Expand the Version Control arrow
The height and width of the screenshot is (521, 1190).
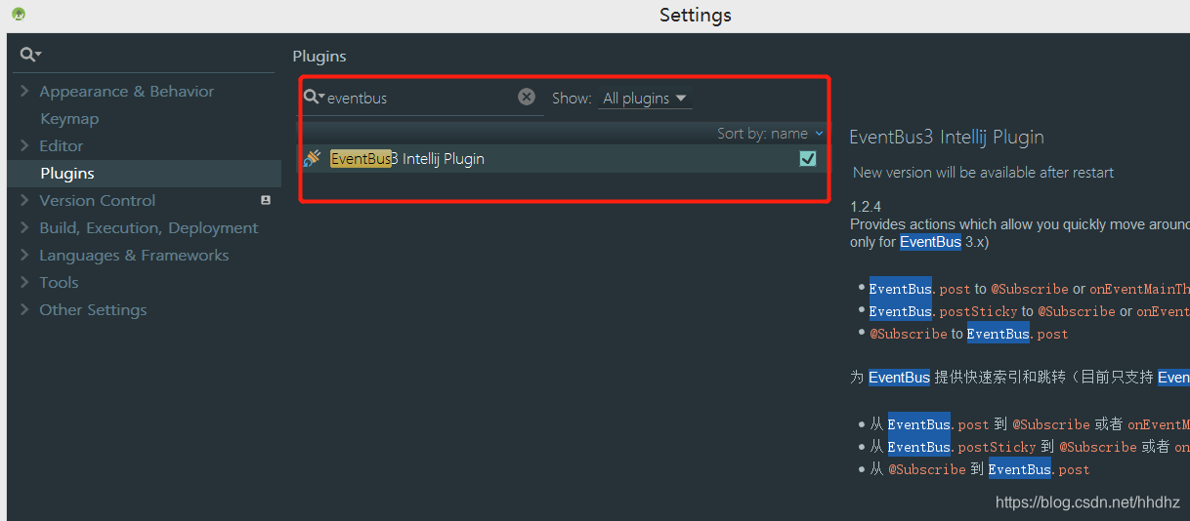click(24, 200)
